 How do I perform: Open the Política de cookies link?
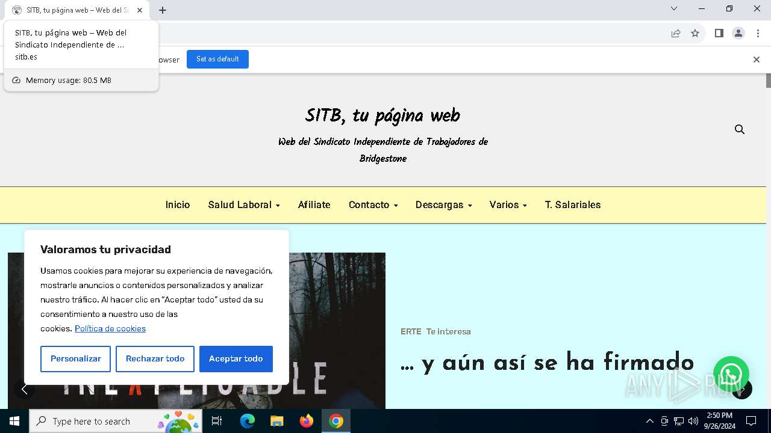click(x=110, y=328)
